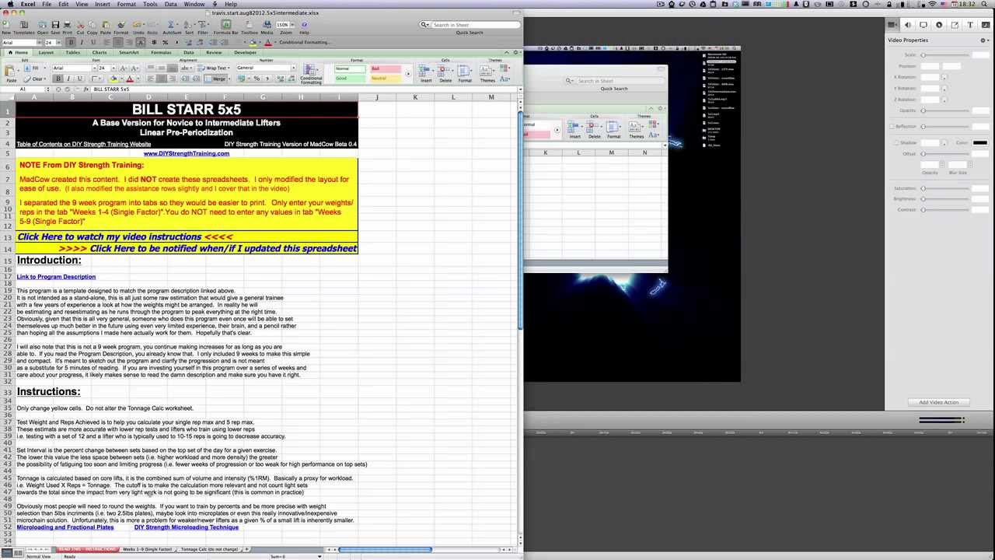
Task: Open the Video Properties gear menu
Action: [984, 40]
